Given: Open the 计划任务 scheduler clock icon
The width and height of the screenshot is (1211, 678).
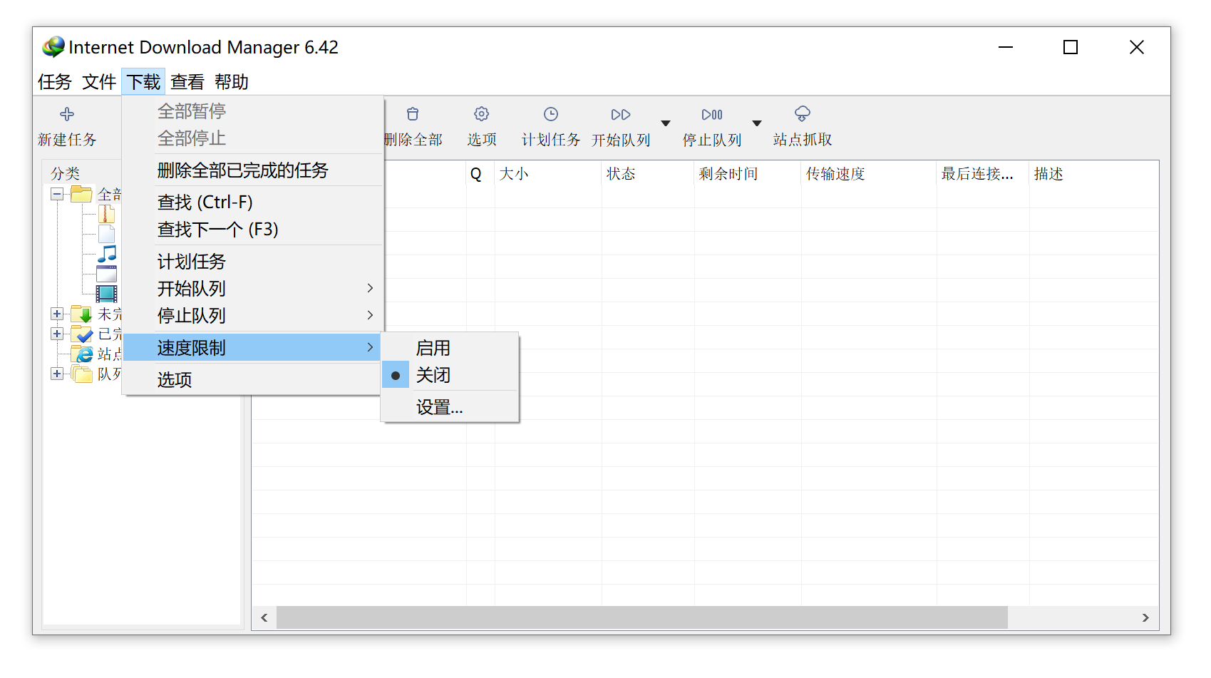Looking at the screenshot, I should 550,114.
